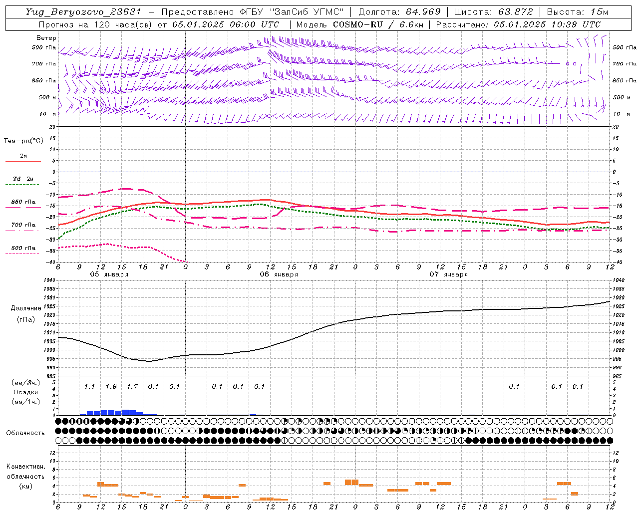The image size is (639, 511).
Task: Click the Тем-ра(°C) axis label
Action: 23,141
